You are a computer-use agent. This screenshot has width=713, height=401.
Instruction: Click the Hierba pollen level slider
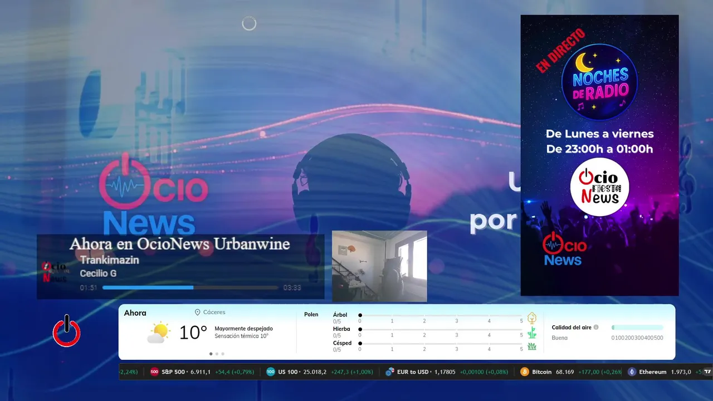(441, 330)
